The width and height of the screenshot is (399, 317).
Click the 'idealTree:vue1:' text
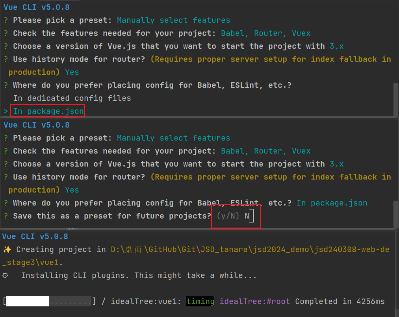[x=146, y=302]
